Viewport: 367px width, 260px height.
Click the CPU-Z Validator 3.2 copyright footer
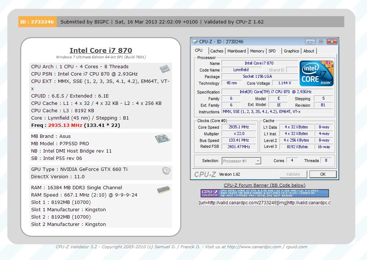(x=181, y=247)
